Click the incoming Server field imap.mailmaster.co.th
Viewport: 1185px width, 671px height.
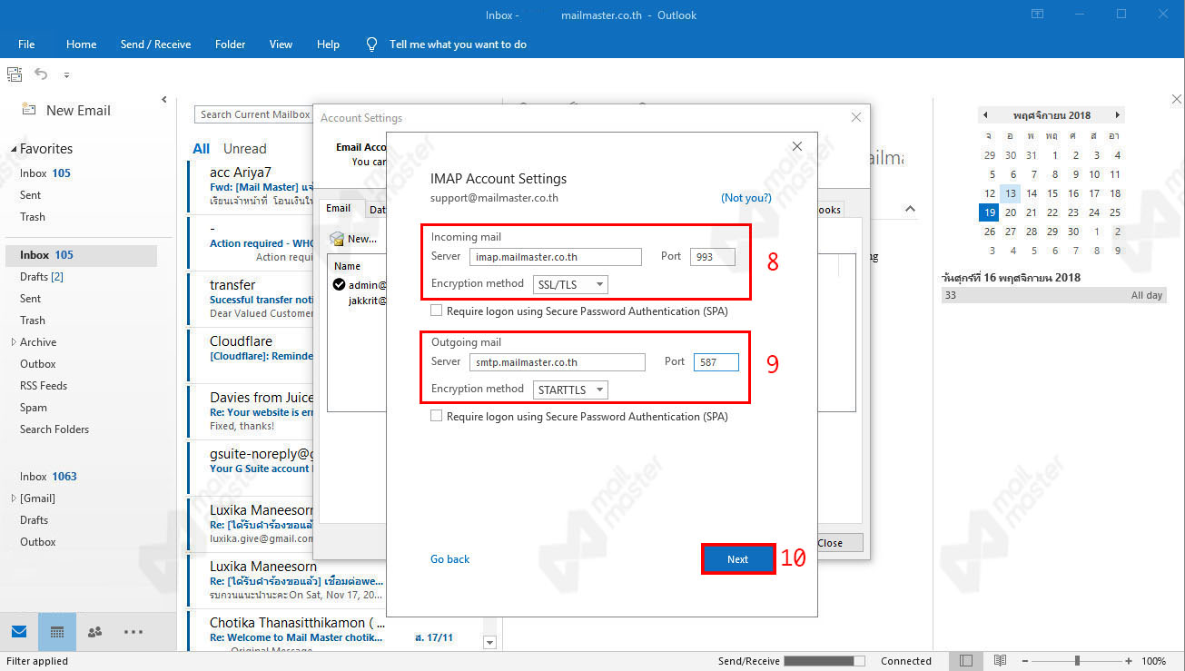(x=555, y=257)
